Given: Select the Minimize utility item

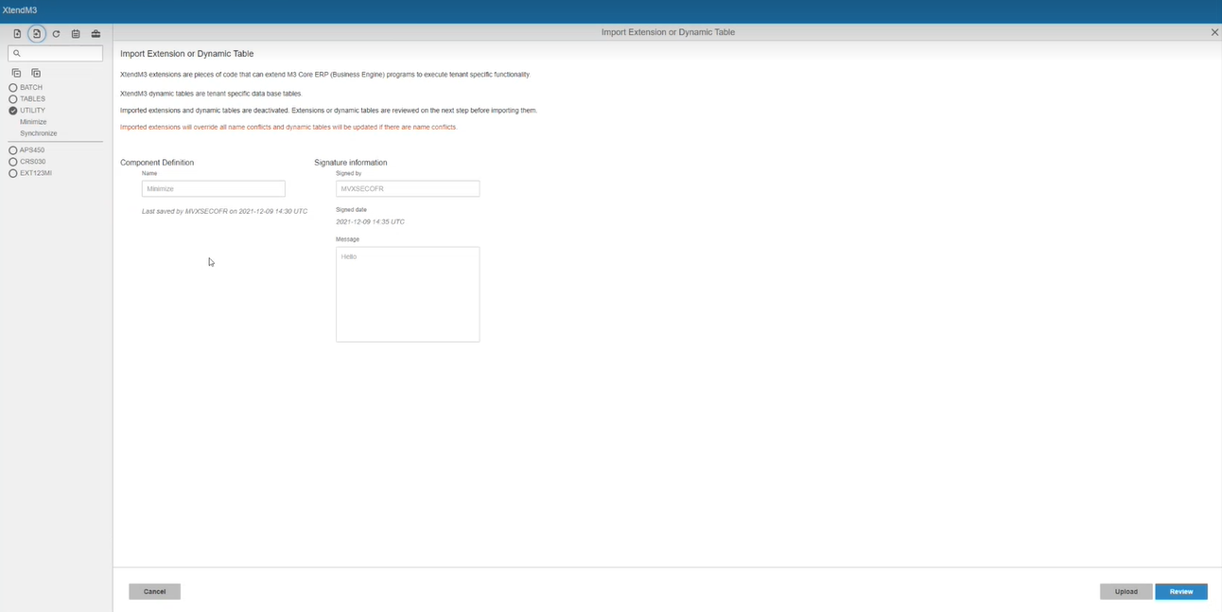Looking at the screenshot, I should 33,122.
